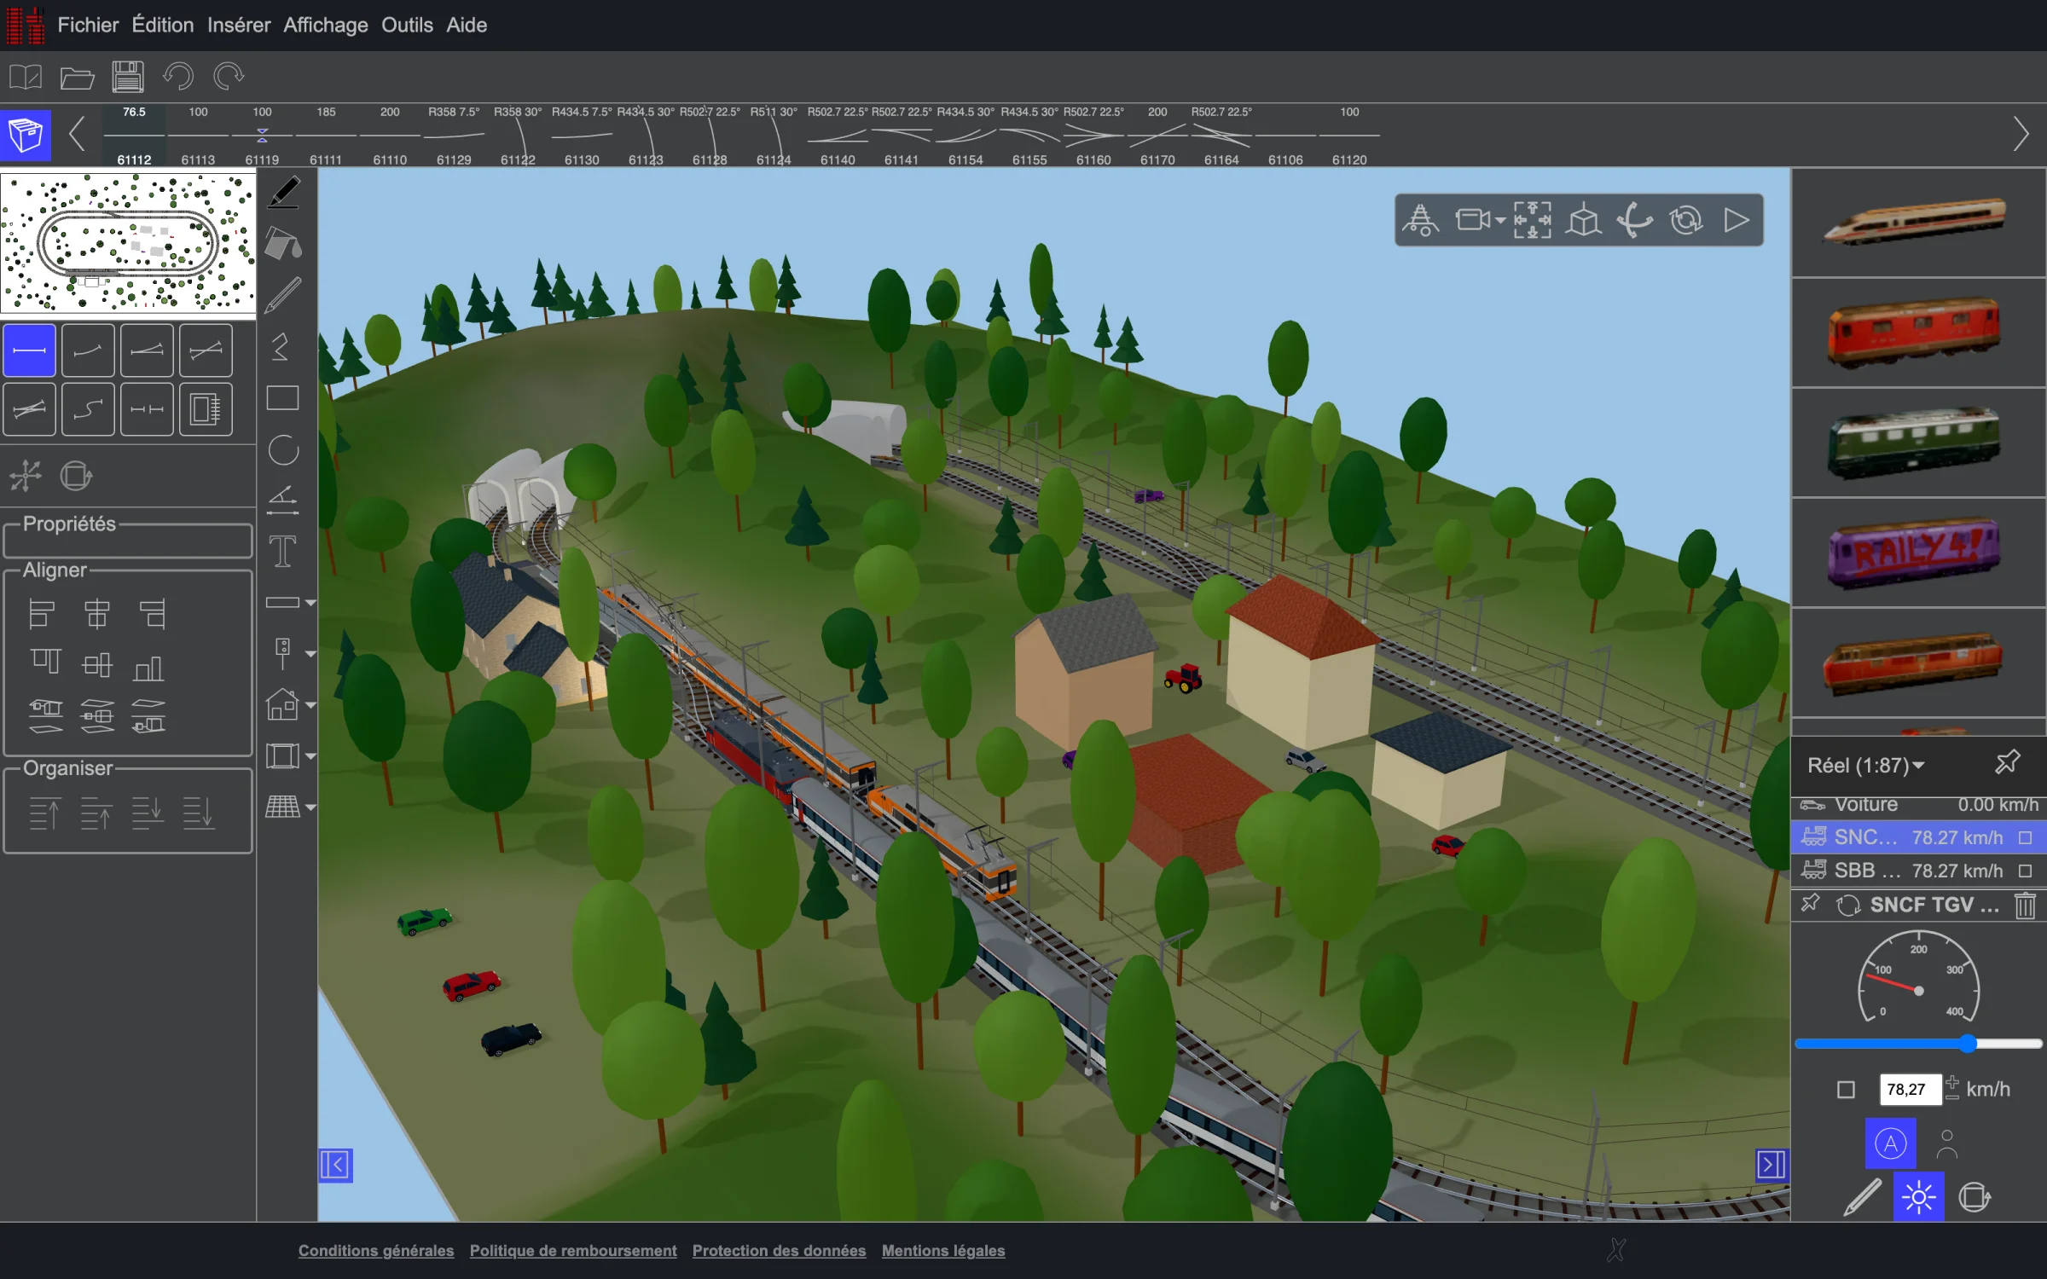Delete the SNCF TGV train with trash icon

pos(2025,905)
